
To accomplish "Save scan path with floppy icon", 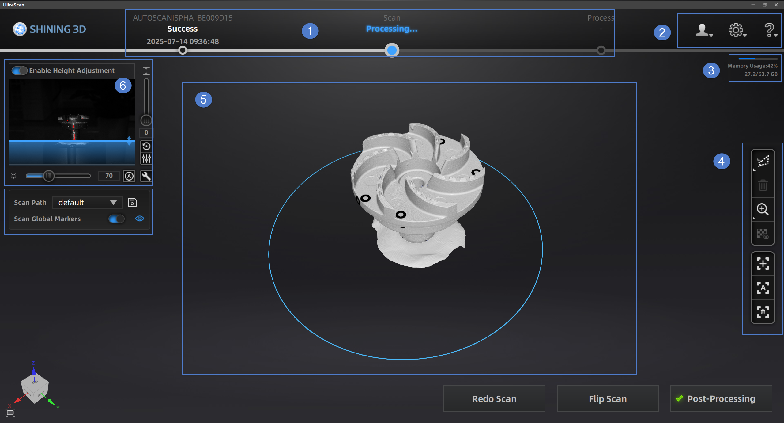I will (x=132, y=202).
